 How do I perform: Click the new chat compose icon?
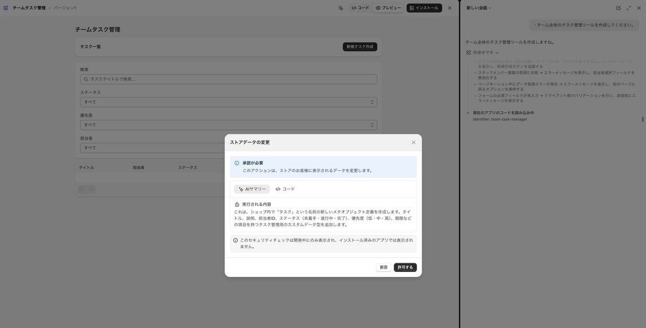click(x=619, y=8)
